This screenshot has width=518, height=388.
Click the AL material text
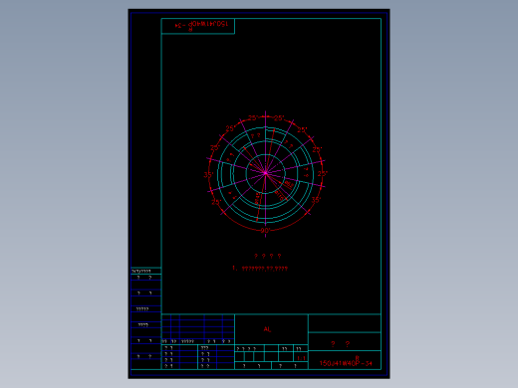(x=267, y=329)
